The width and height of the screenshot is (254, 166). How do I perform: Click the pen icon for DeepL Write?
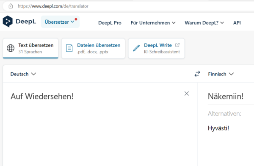tap(136, 48)
